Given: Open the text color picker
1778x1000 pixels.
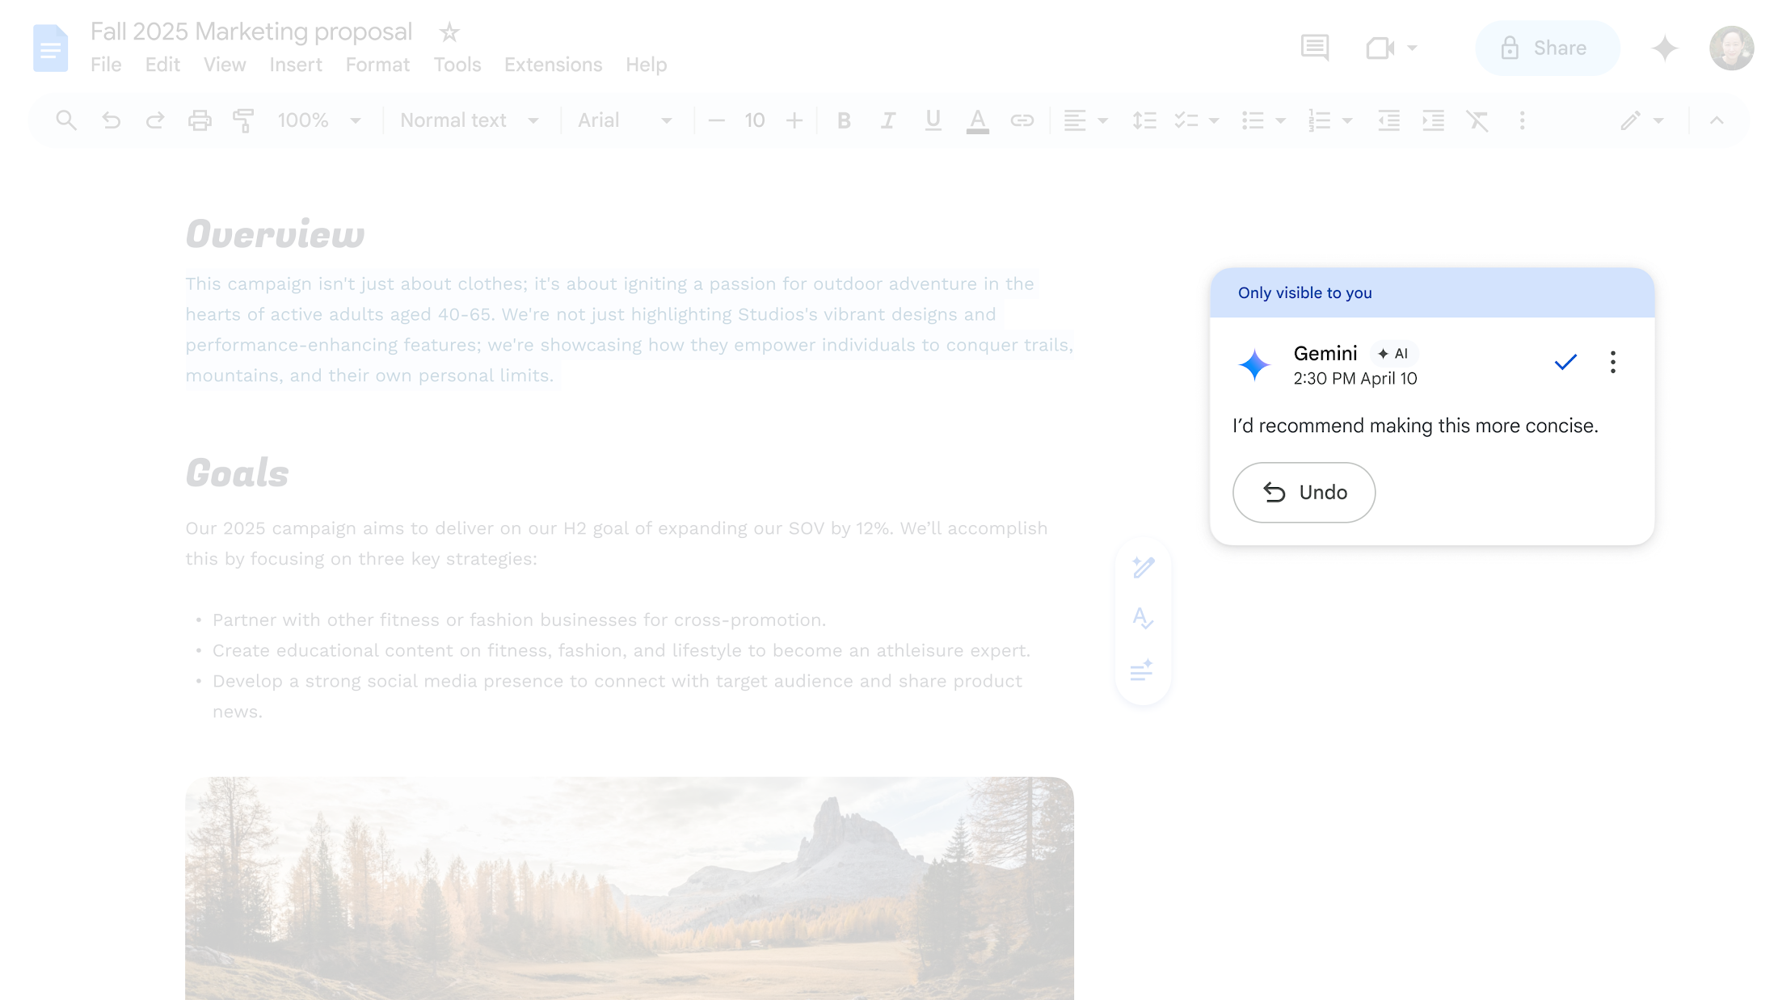Looking at the screenshot, I should tap(977, 121).
